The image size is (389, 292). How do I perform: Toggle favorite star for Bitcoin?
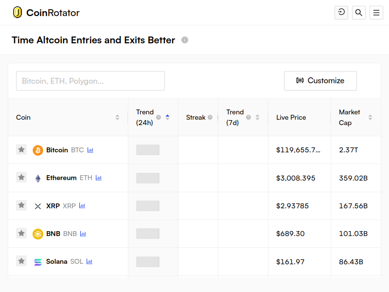pyautogui.click(x=21, y=149)
